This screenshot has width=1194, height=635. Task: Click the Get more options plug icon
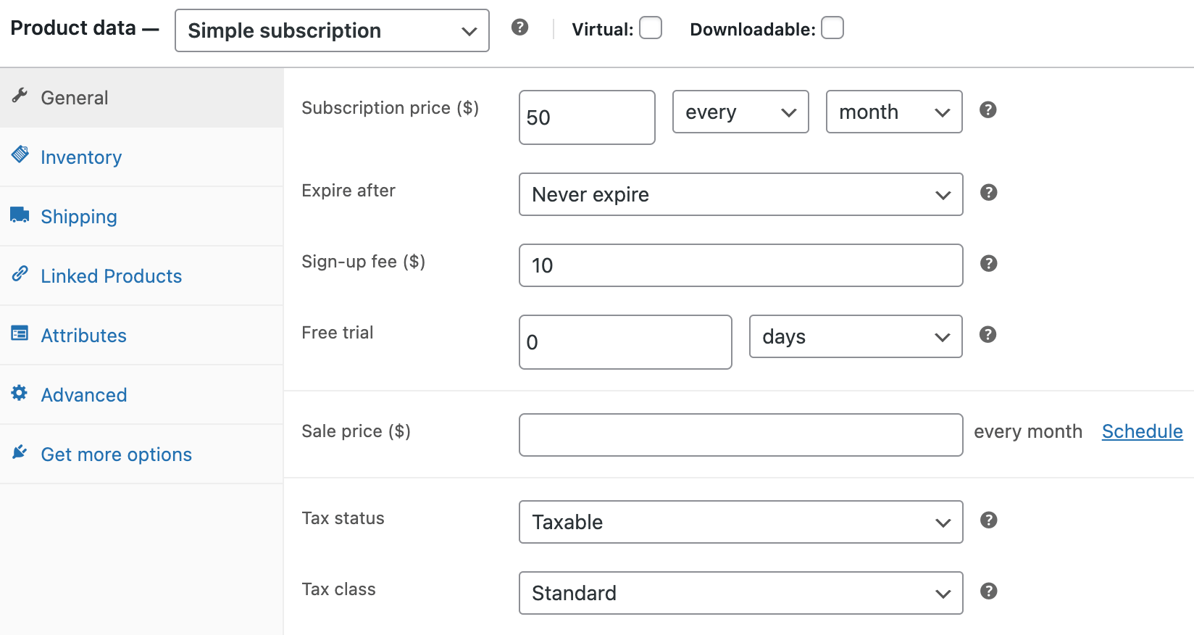pyautogui.click(x=20, y=452)
